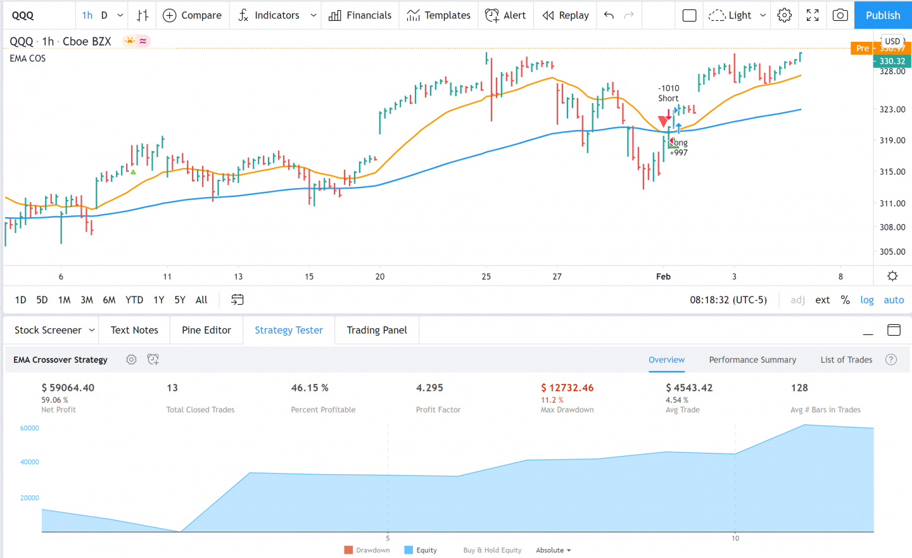The width and height of the screenshot is (912, 558).
Task: Open the Text Notes tab
Action: pos(134,330)
